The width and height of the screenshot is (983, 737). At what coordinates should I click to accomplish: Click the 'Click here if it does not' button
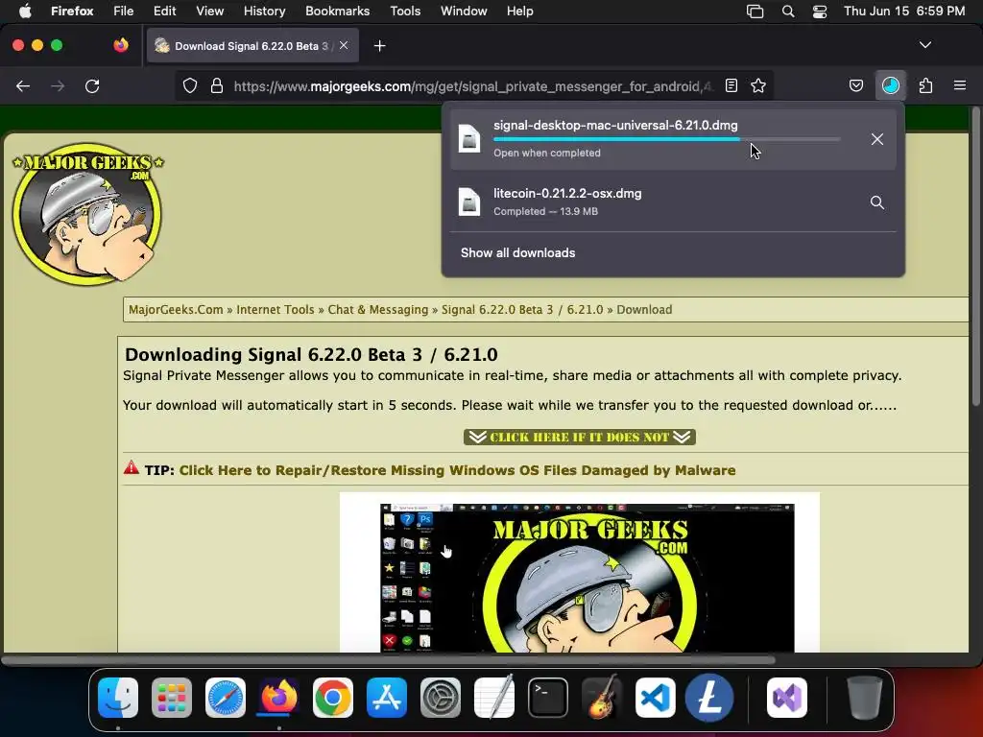580,437
